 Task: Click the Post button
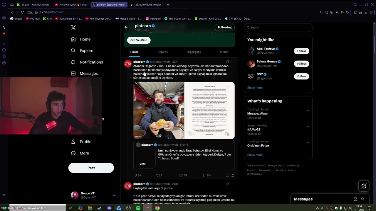point(91,168)
